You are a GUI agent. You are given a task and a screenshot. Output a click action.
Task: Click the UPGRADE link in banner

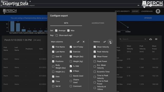pos(148,18)
